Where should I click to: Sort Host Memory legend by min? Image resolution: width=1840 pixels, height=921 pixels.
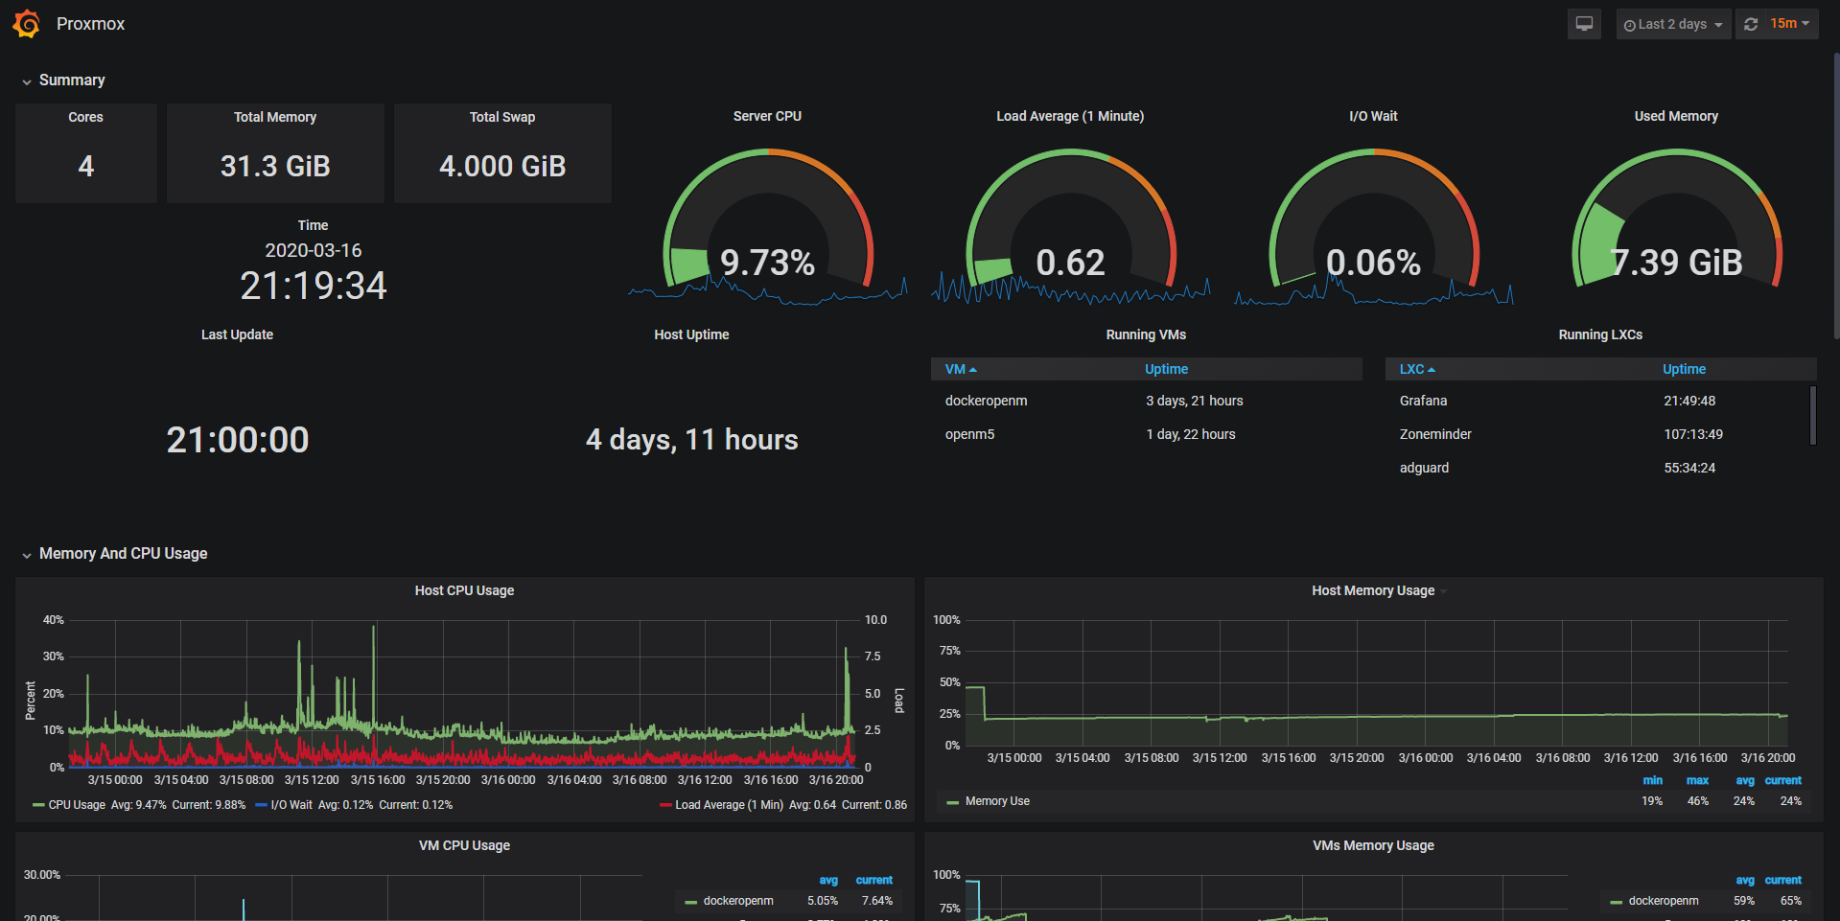point(1652,780)
